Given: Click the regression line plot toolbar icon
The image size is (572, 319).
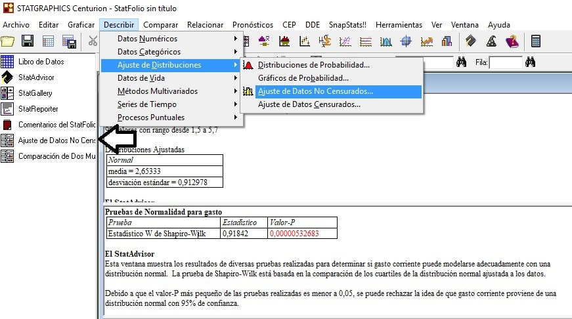Looking at the screenshot, I should pyautogui.click(x=345, y=41).
